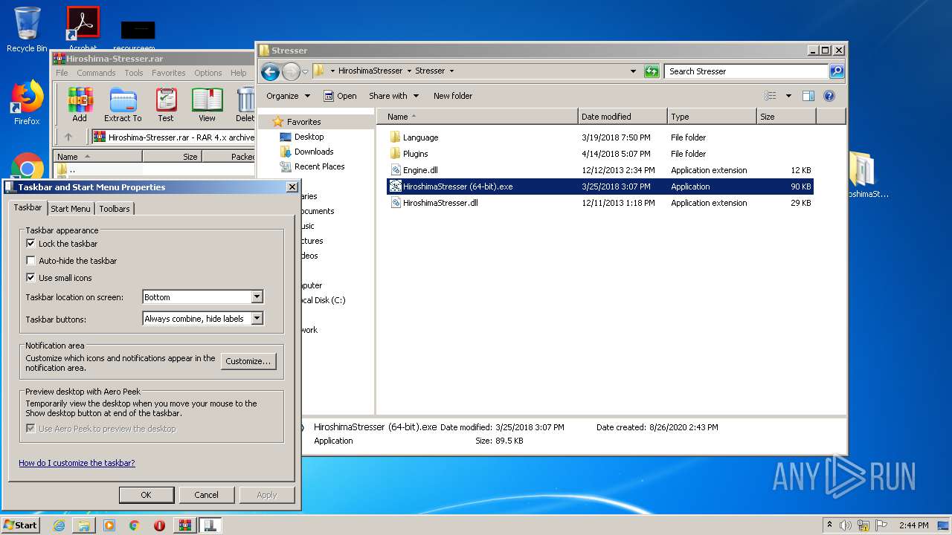Uncheck Use small icons checkbox
Viewport: 952px width, 535px height.
30,278
